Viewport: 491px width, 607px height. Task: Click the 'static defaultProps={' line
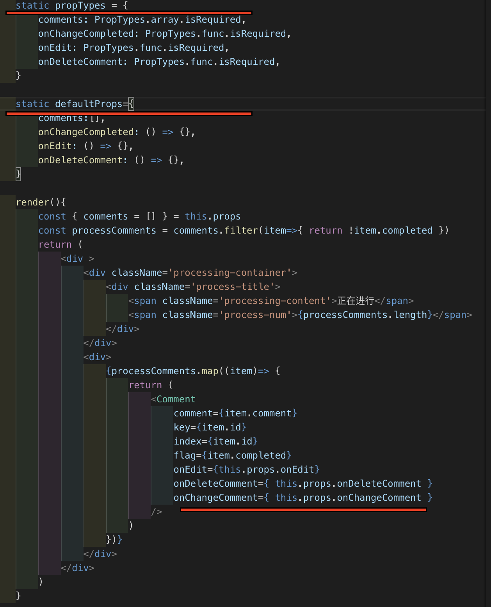tap(75, 104)
